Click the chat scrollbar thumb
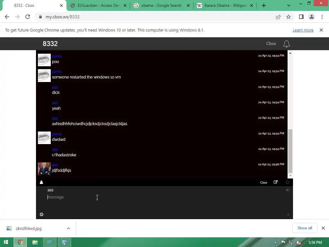This screenshot has height=247, width=329. click(290, 151)
